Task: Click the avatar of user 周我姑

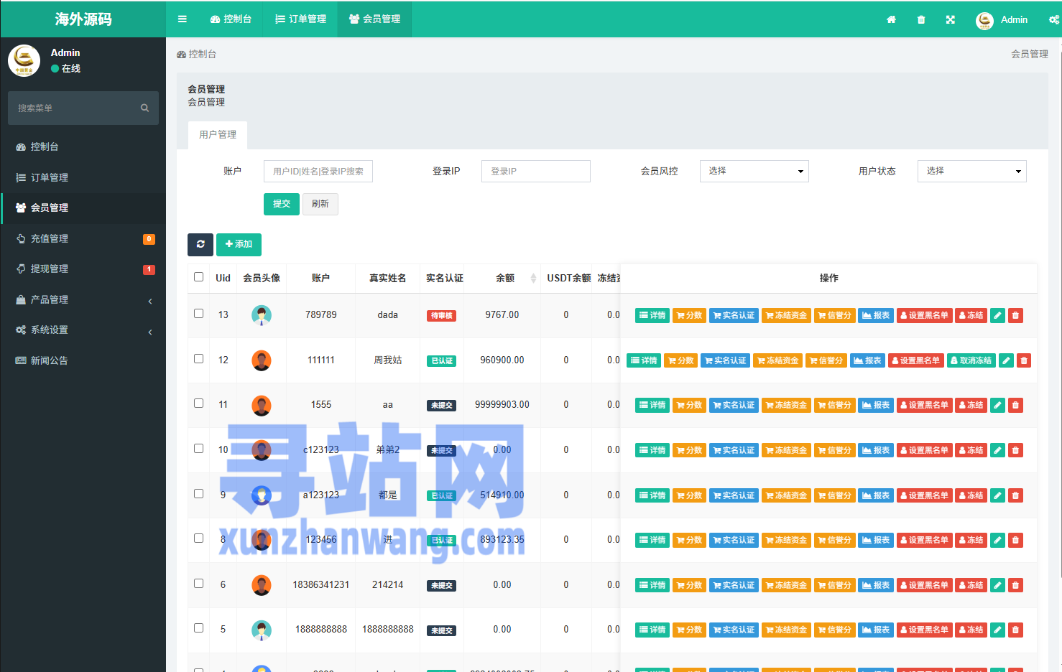Action: pyautogui.click(x=262, y=360)
